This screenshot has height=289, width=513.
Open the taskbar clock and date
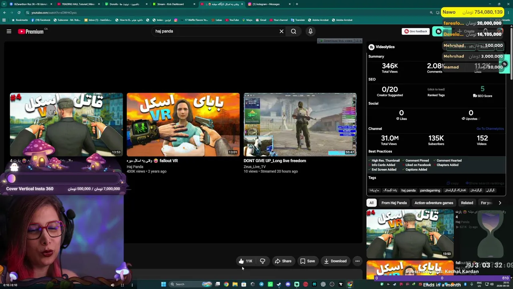504,284
